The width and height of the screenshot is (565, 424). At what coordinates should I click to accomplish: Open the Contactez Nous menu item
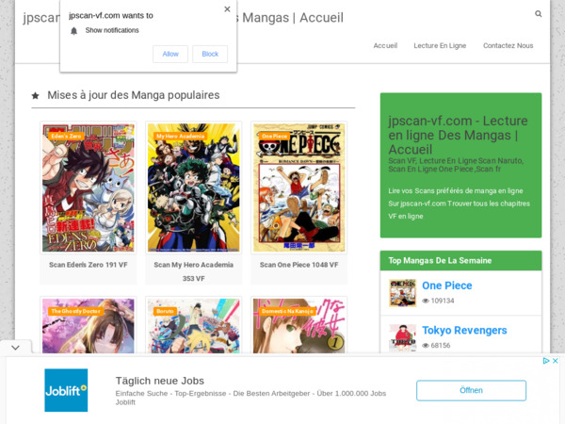(508, 46)
